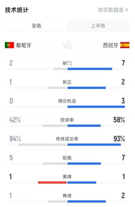This screenshot has width=135, height=207.
Task: Click the VS icon between the teams
Action: (67, 46)
